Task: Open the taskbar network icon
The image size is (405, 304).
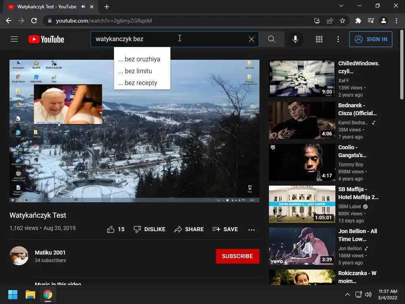Action: coord(358,294)
